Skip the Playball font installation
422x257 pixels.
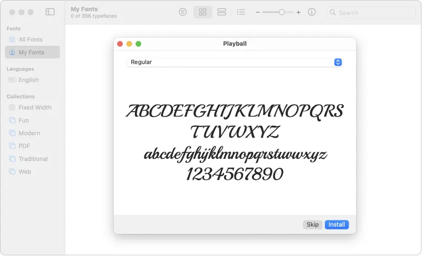click(312, 224)
